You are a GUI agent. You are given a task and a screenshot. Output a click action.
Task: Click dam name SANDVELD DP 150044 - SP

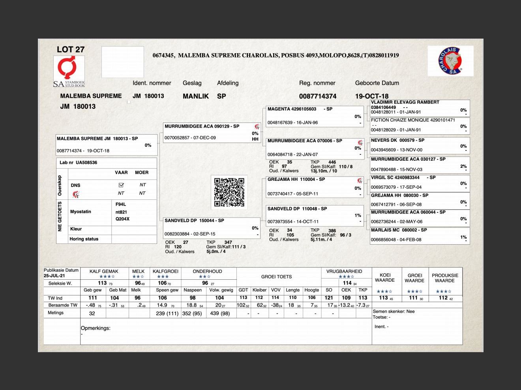coord(194,221)
